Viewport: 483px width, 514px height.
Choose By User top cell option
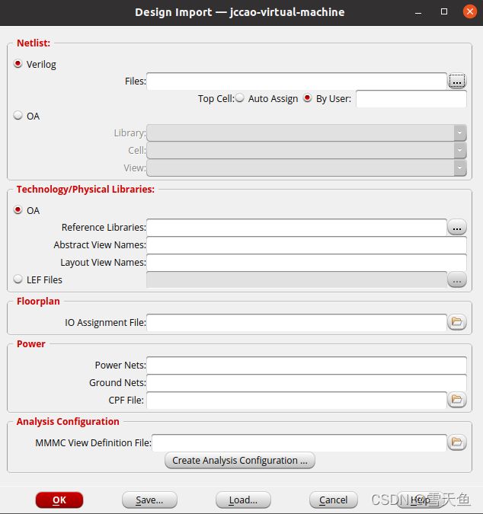[x=307, y=98]
